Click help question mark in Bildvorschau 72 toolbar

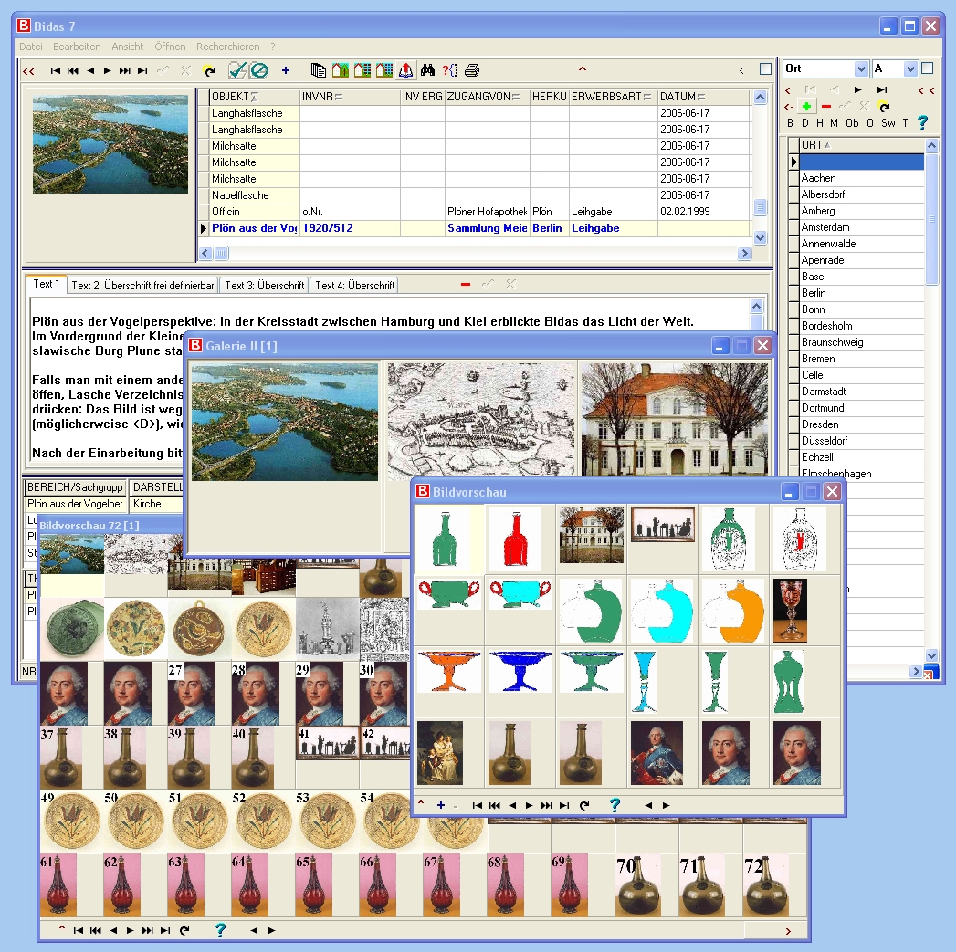tap(220, 930)
